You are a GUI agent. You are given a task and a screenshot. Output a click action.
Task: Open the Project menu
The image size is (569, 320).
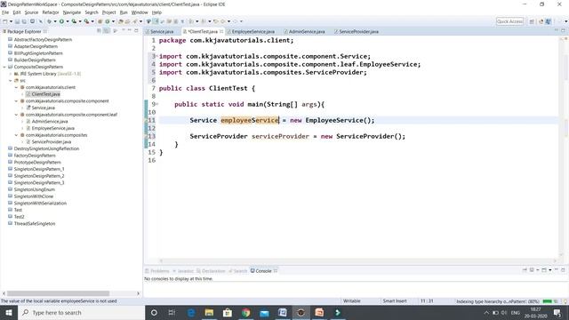click(108, 12)
